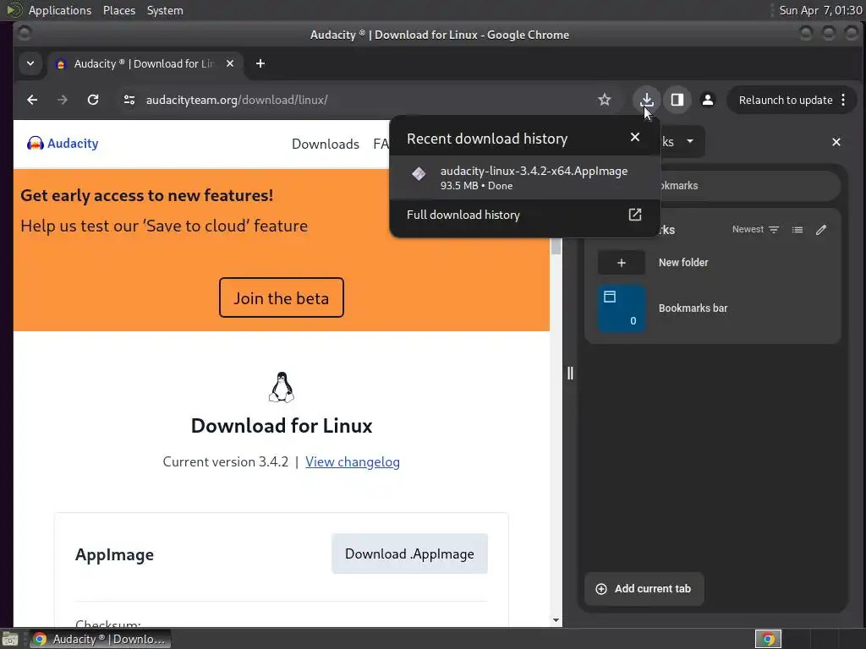This screenshot has width=866, height=649.
Task: Select the Audacity taskbar window button
Action: (x=100, y=639)
